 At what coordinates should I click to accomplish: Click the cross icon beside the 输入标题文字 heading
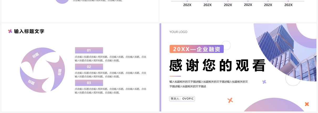coord(10,31)
